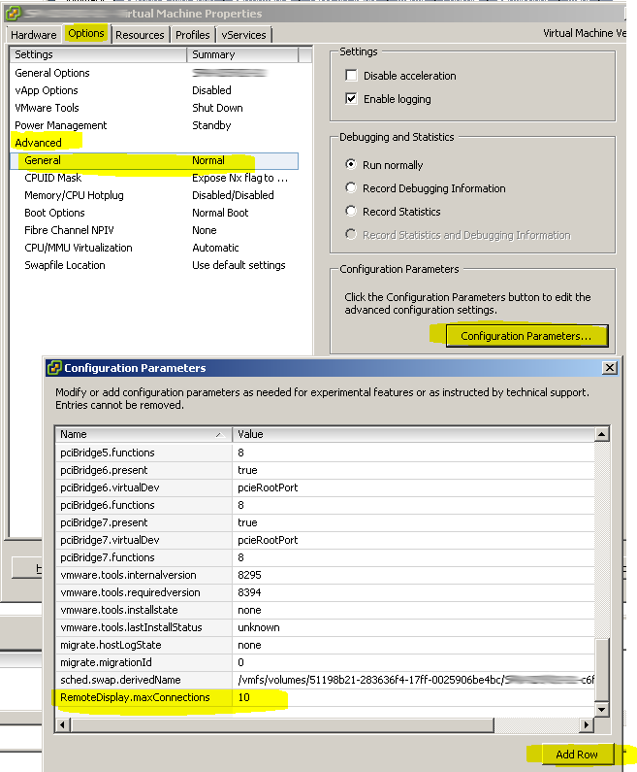Viewport: 637px width, 772px height.
Task: Select the General item under Advanced
Action: pyautogui.click(x=154, y=160)
